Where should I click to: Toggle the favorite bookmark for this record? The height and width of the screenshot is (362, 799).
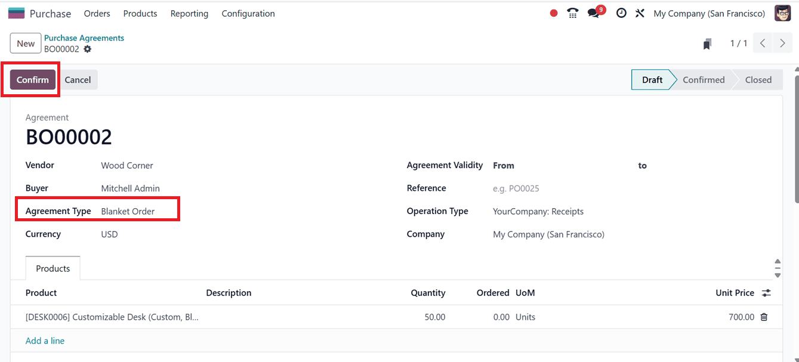[707, 44]
